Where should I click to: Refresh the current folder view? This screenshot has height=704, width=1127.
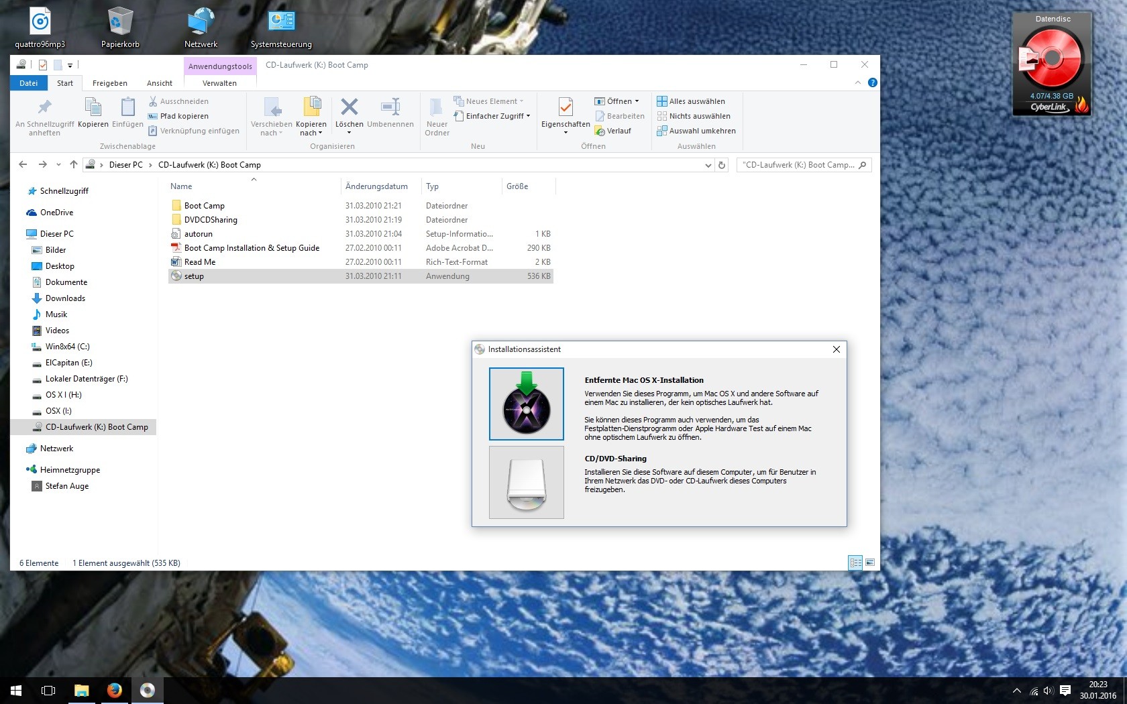722,165
